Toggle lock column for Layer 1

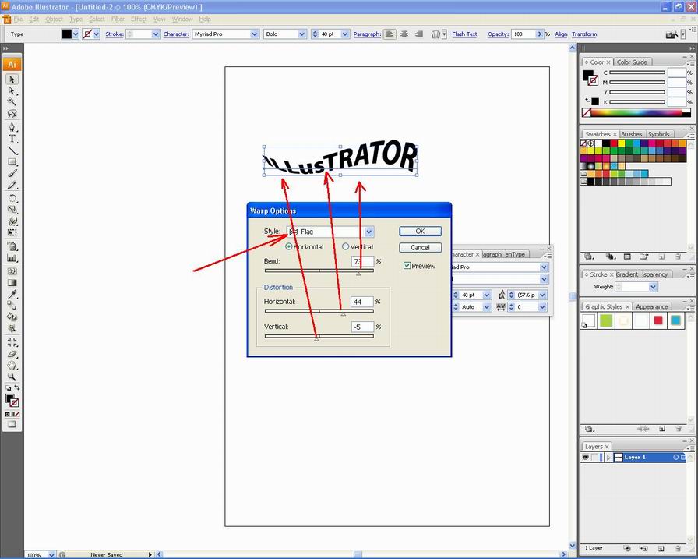tap(594, 458)
